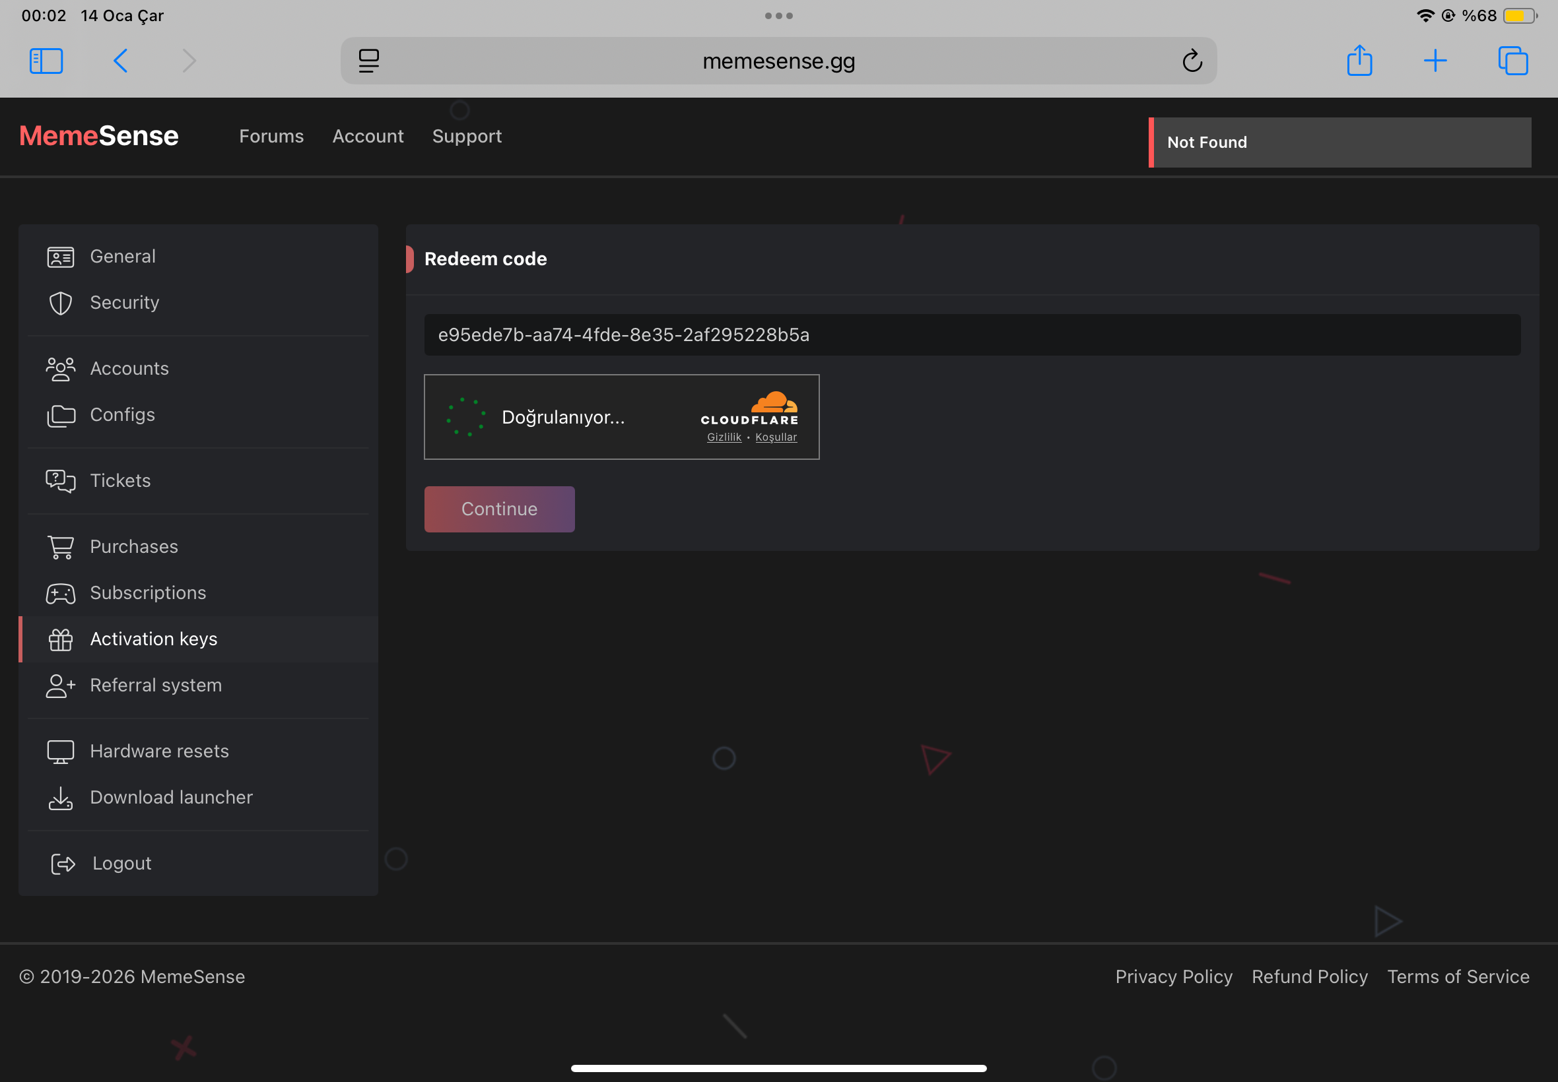
Task: Click the Redeem code heading
Action: click(x=485, y=259)
